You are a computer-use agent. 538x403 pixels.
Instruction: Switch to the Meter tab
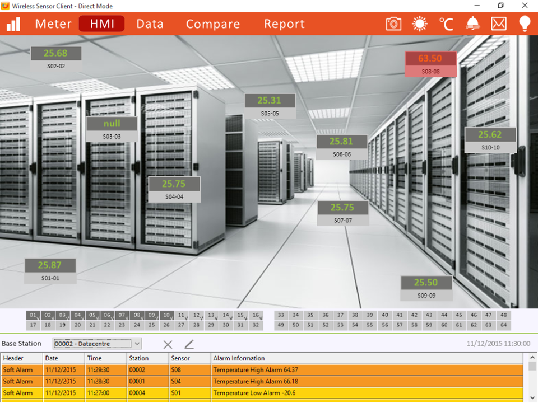click(x=53, y=24)
